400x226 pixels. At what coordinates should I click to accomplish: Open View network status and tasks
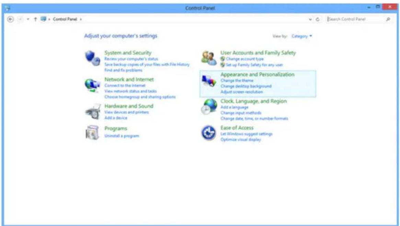click(x=130, y=91)
